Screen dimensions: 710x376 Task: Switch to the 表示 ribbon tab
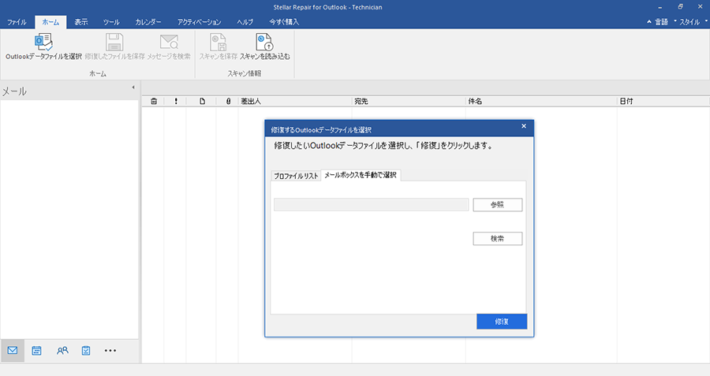81,22
